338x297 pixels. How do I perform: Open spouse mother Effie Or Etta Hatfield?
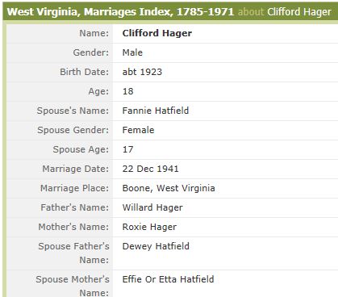(168, 279)
